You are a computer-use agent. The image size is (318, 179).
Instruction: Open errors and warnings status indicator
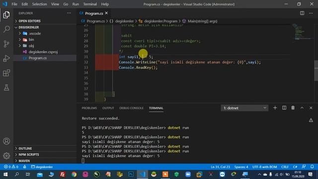11,167
